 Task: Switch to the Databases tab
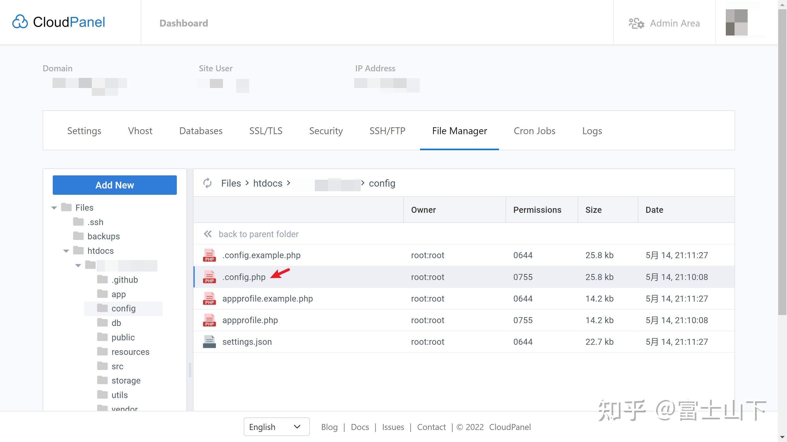[201, 131]
